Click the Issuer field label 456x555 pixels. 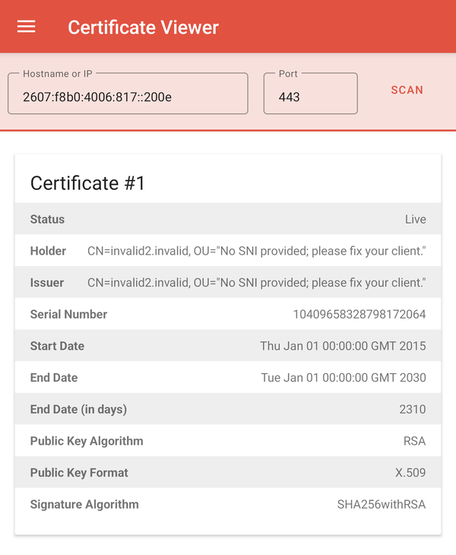(47, 283)
